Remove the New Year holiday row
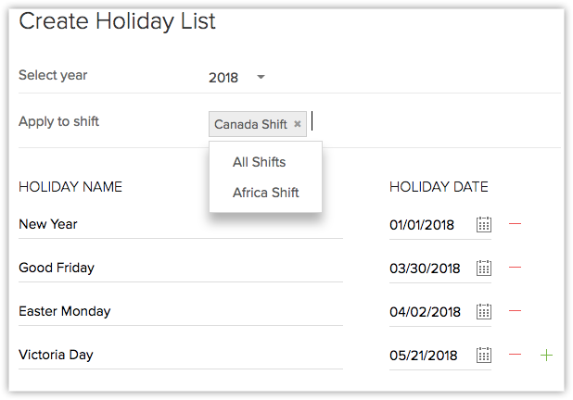This screenshot has width=573, height=400. [516, 224]
